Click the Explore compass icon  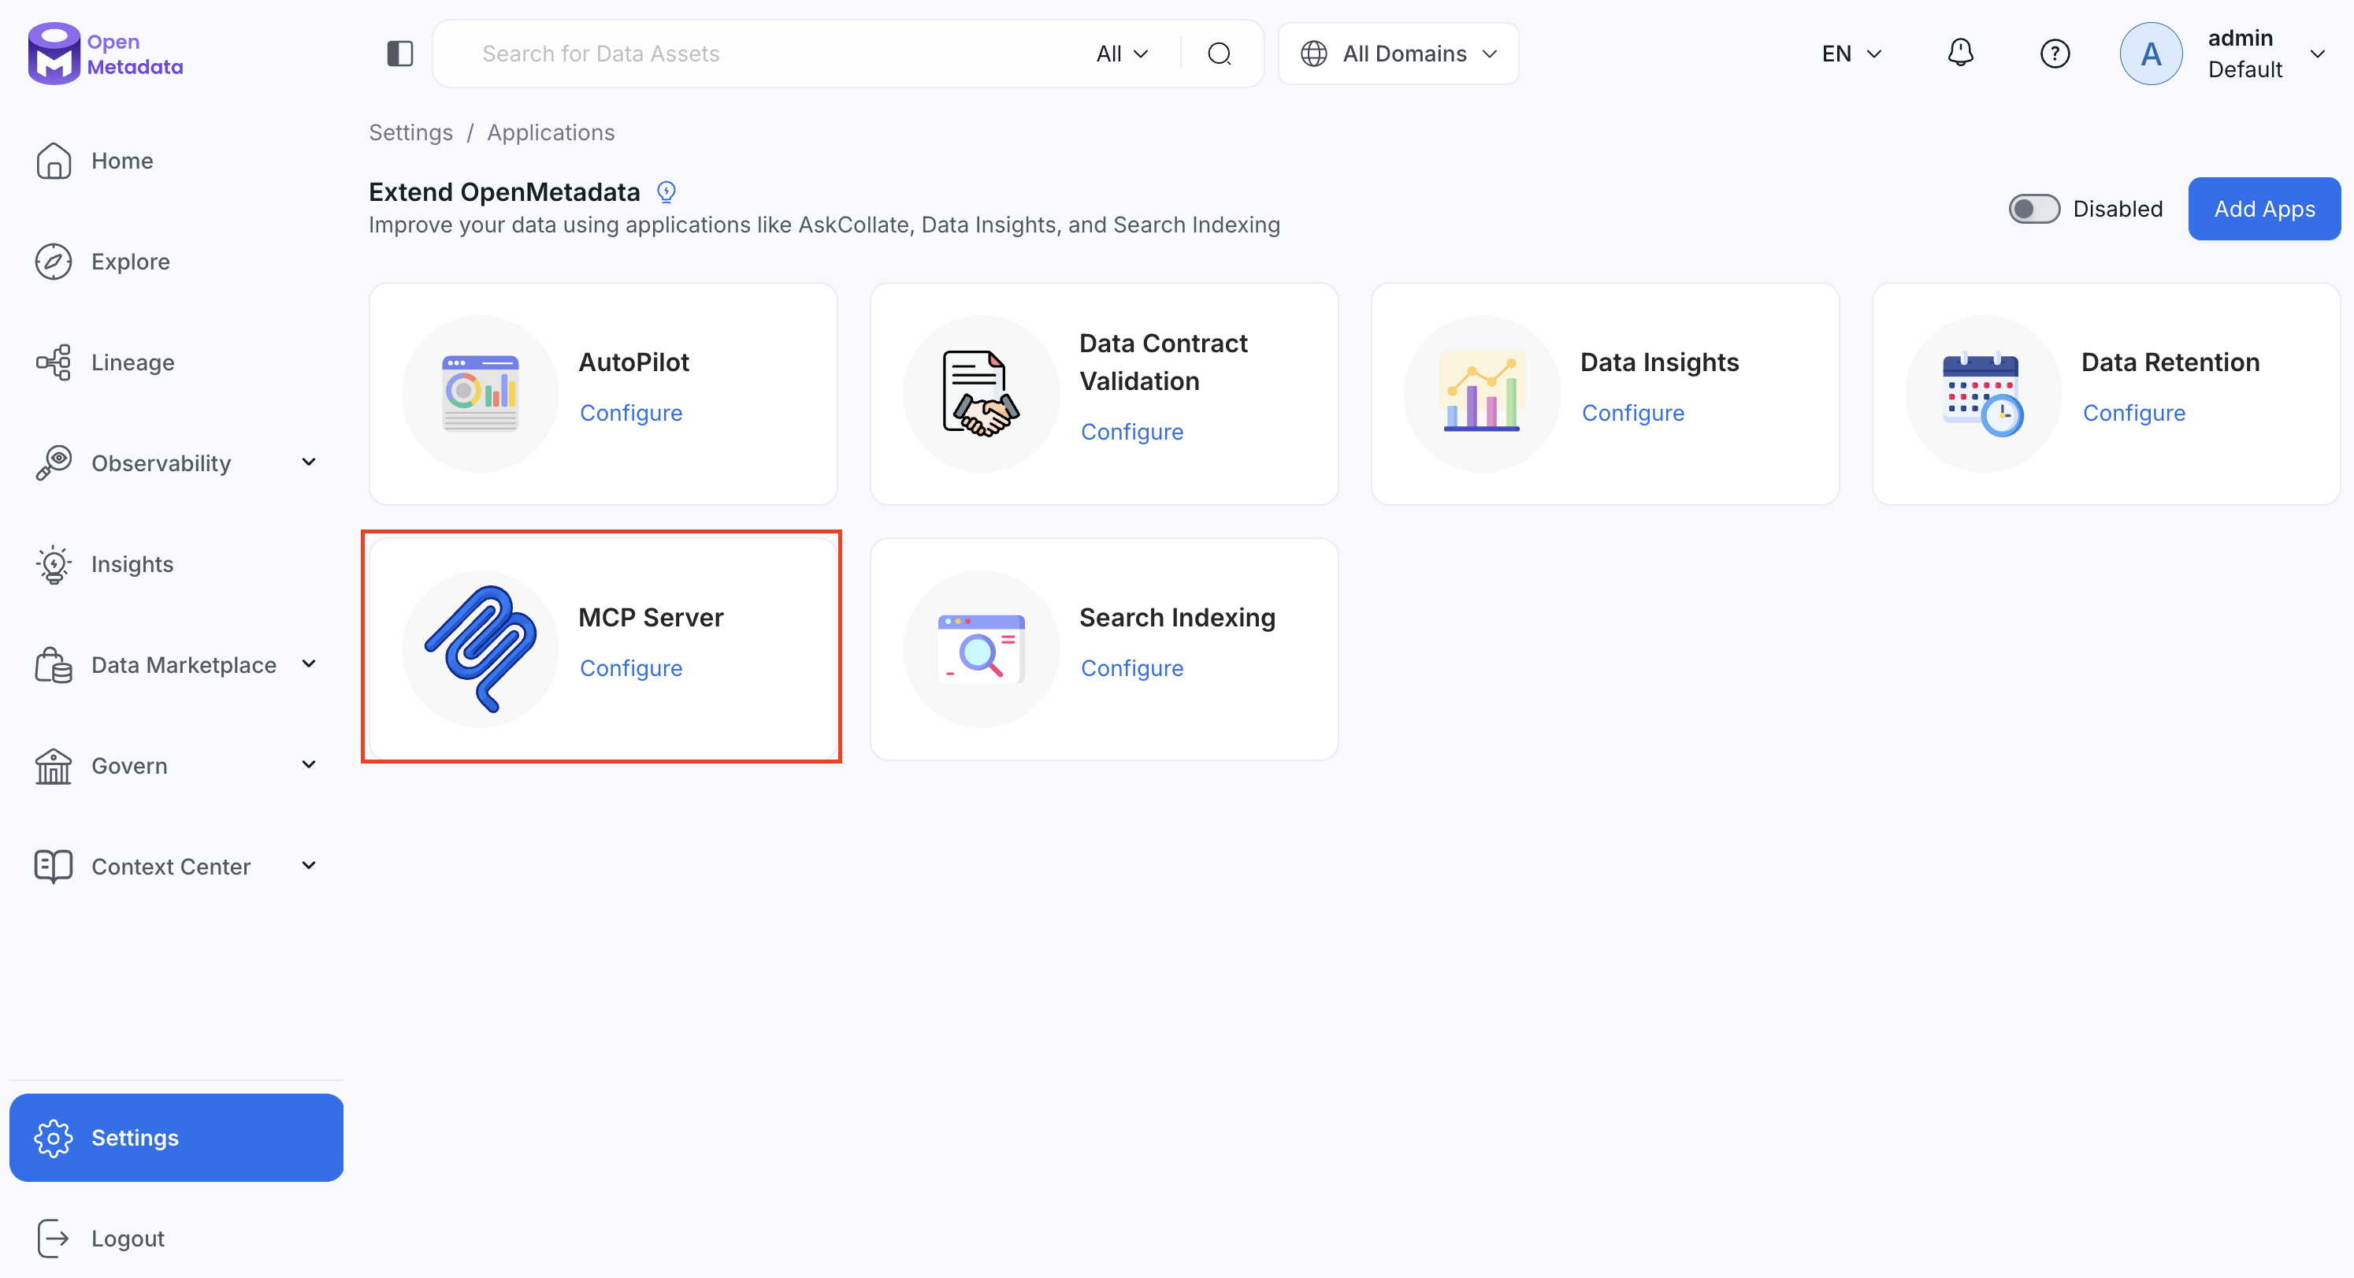[x=54, y=262]
